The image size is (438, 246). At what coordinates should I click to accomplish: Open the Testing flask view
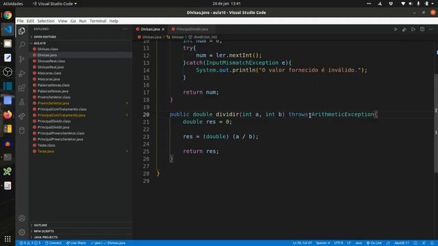pos(22,102)
